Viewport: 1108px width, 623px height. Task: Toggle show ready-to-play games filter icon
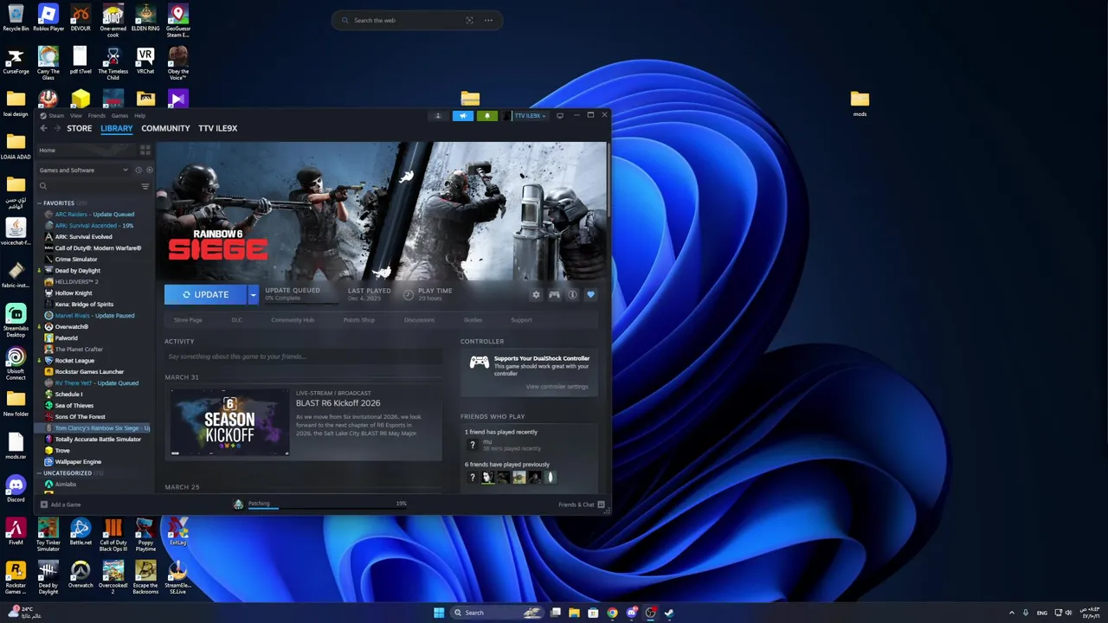tap(149, 170)
